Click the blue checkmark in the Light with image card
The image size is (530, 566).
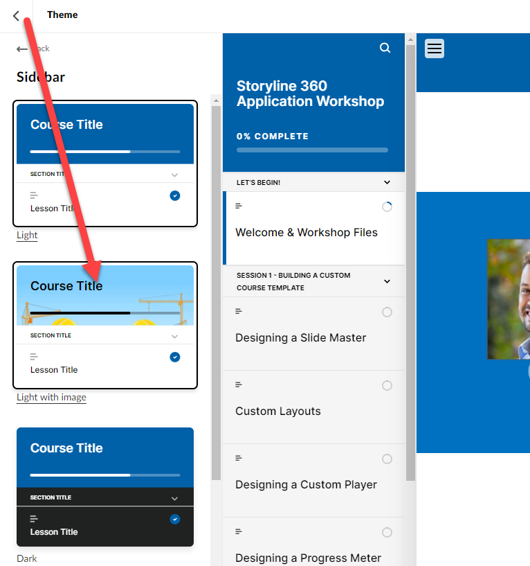[x=175, y=357]
